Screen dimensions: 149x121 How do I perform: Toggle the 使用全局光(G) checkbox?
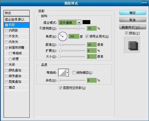(x=87, y=36)
